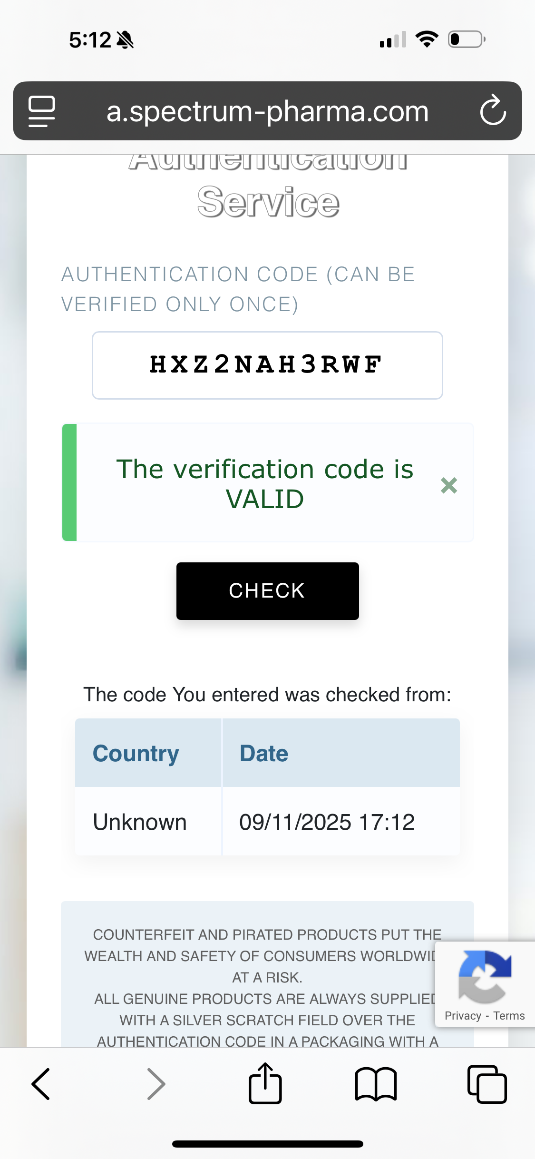This screenshot has width=535, height=1159.
Task: Tap the Safari page reload icon
Action: (x=493, y=110)
